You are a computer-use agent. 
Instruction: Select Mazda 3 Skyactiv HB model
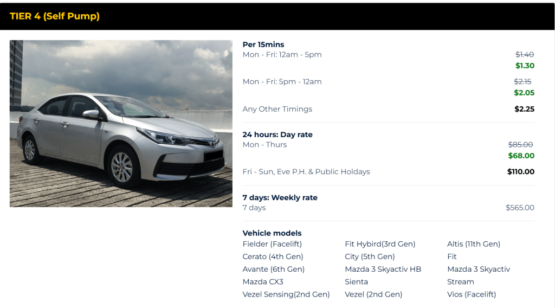pos(383,269)
